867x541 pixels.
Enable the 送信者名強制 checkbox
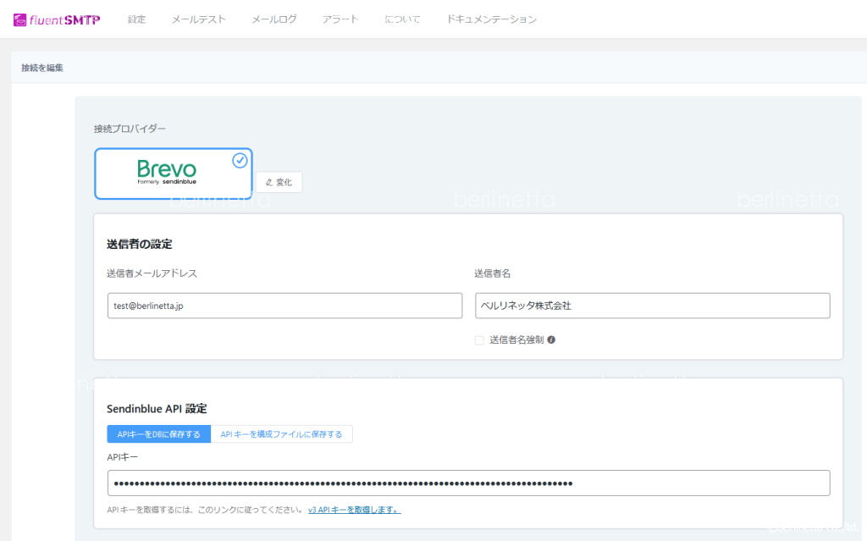479,340
